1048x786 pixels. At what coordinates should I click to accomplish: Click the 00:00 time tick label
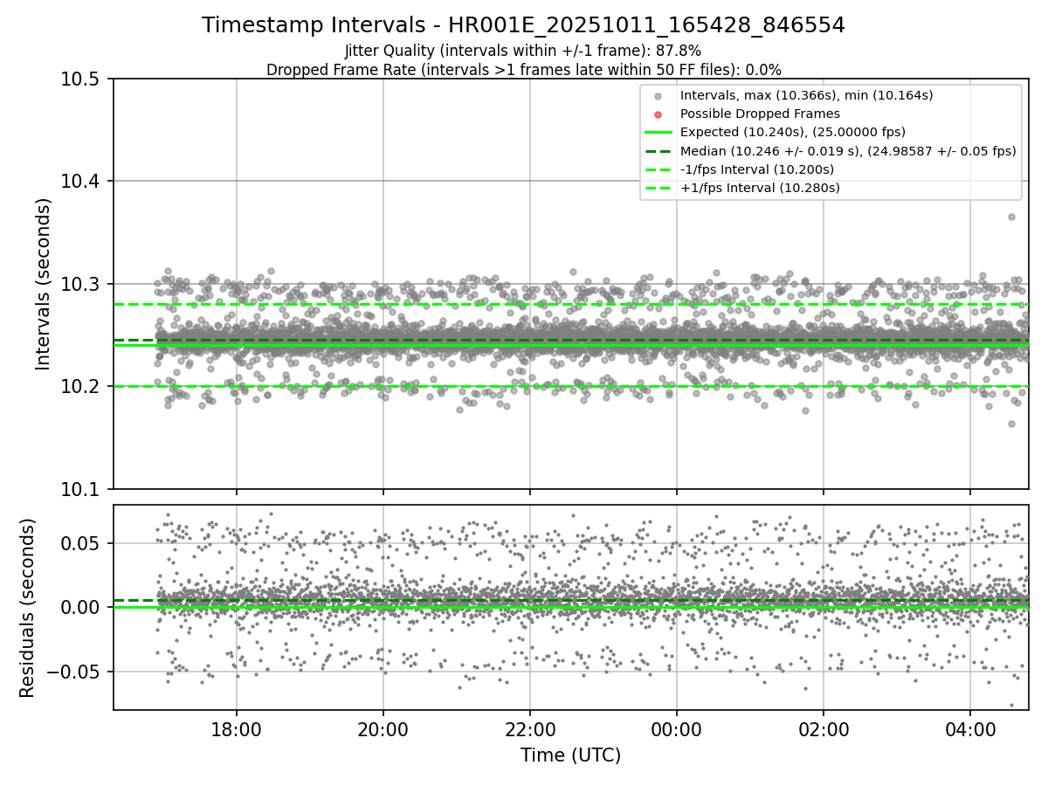(676, 728)
